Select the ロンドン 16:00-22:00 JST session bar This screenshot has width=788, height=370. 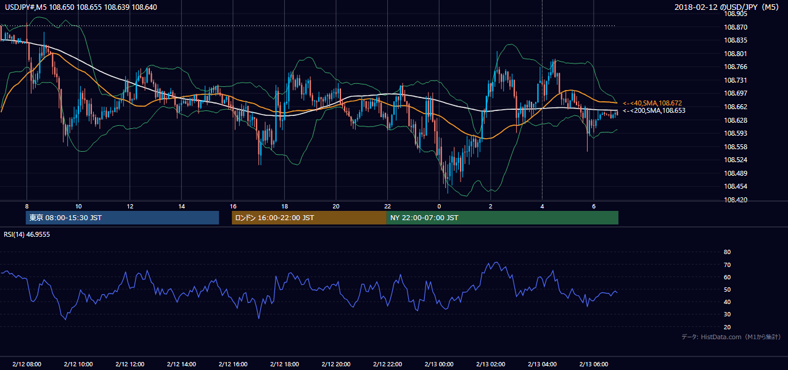[x=309, y=218]
